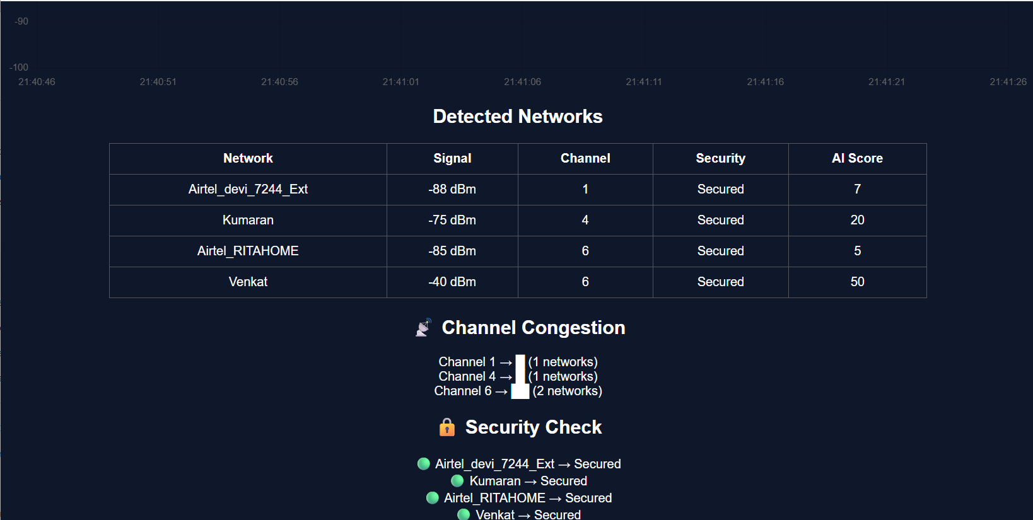1033x520 pixels.
Task: Click the Channel 6 congestion bar
Action: pos(520,391)
